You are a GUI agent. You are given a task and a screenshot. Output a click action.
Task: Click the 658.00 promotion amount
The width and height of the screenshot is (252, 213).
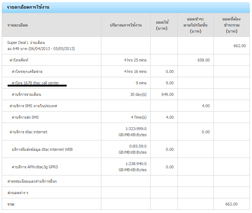pyautogui.click(x=203, y=60)
